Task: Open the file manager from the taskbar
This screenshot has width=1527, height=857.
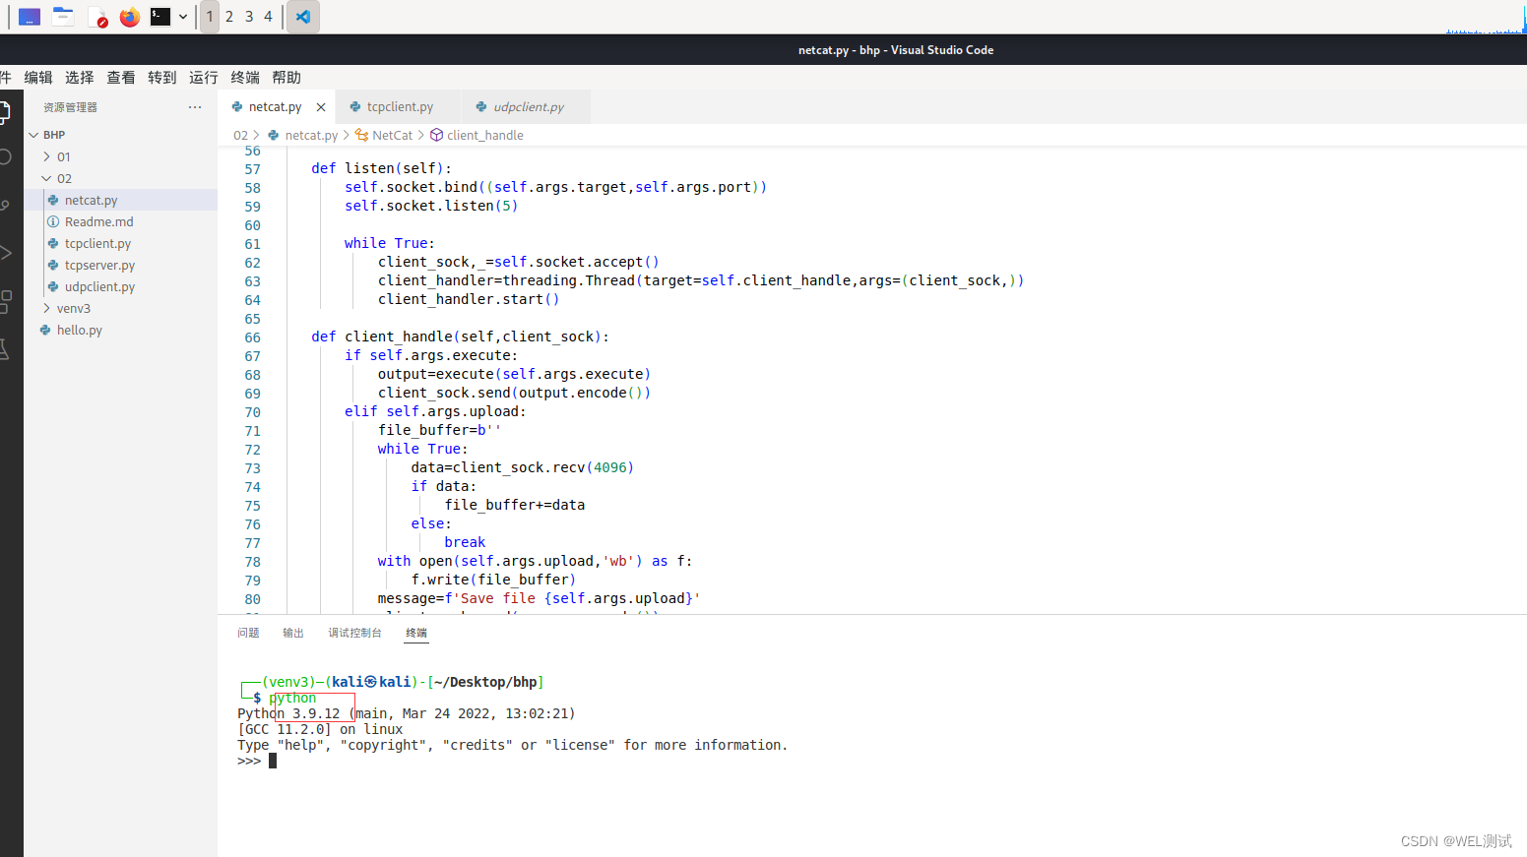Action: (x=63, y=17)
